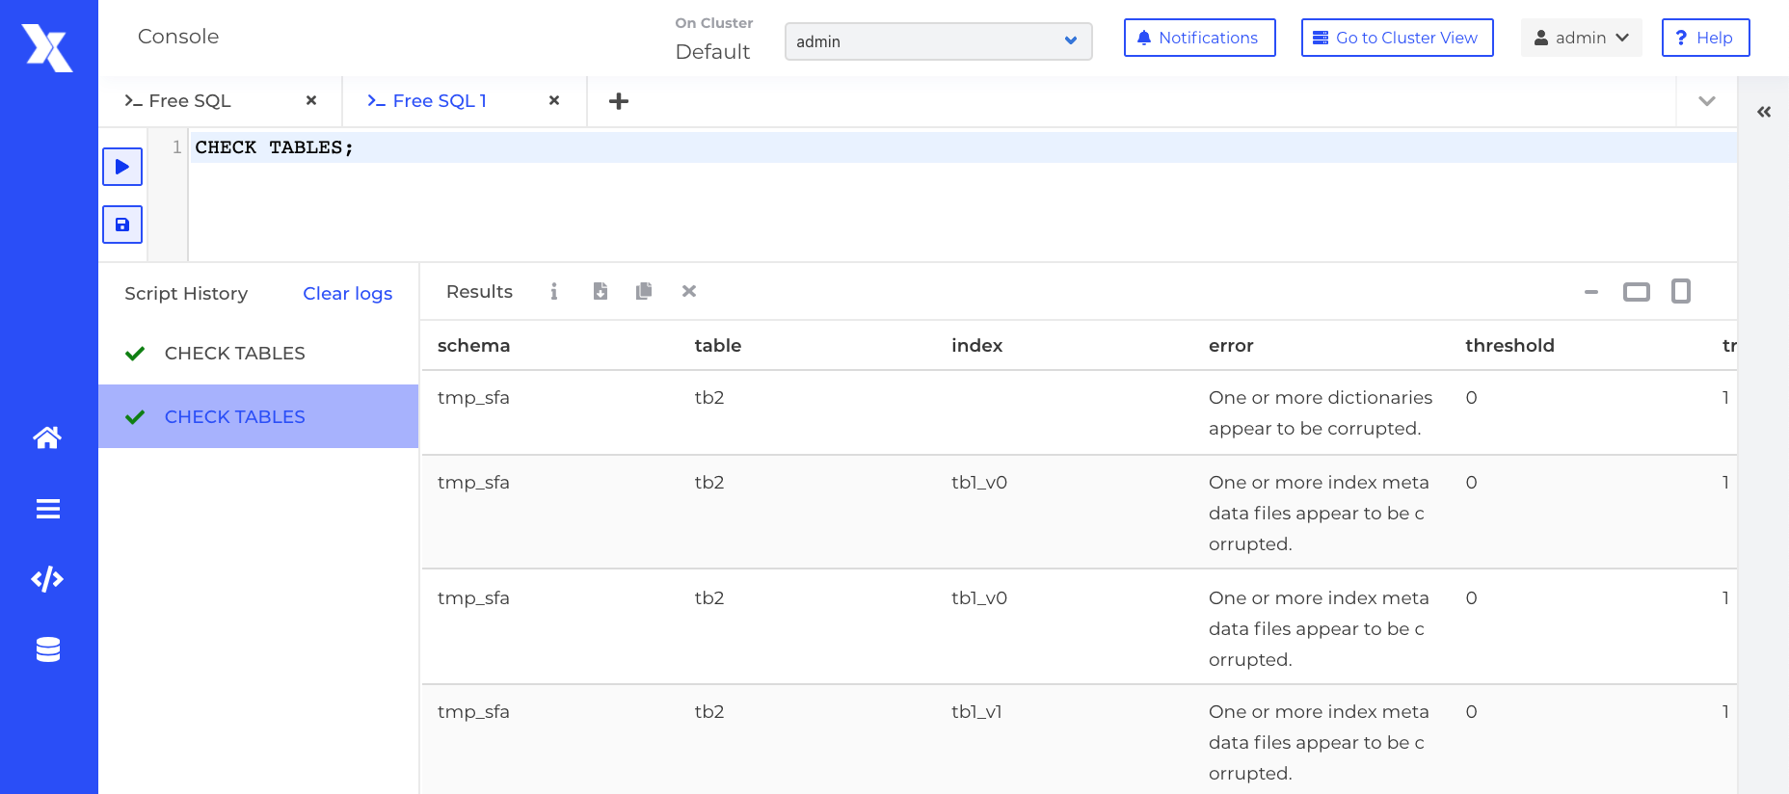Open the admin cluster dropdown
This screenshot has height=794, width=1789.
[938, 41]
